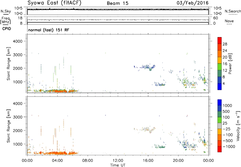
Task: Click the '20:00' time tick label
Action: tap(178, 161)
